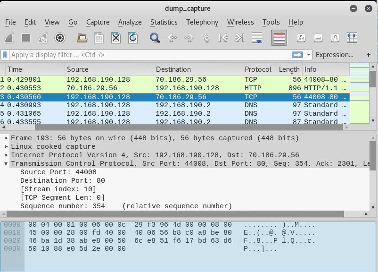Open the Statistics menu
Viewport: 378px width, 272px height.
point(164,22)
